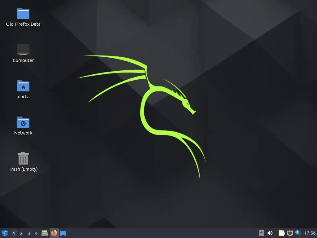
Task: Click the show desktop taskbar icon
Action: (63, 233)
